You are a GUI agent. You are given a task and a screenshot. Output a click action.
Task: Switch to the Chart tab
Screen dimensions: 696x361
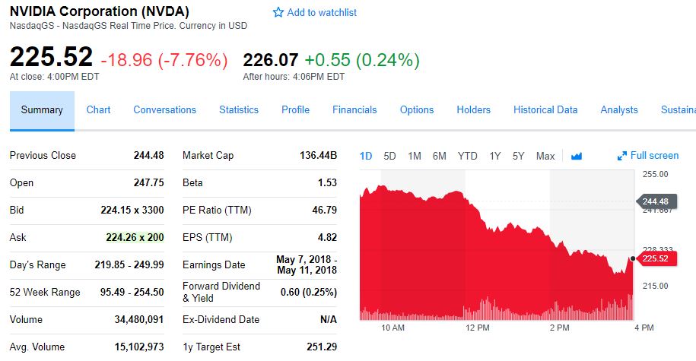pyautogui.click(x=98, y=110)
